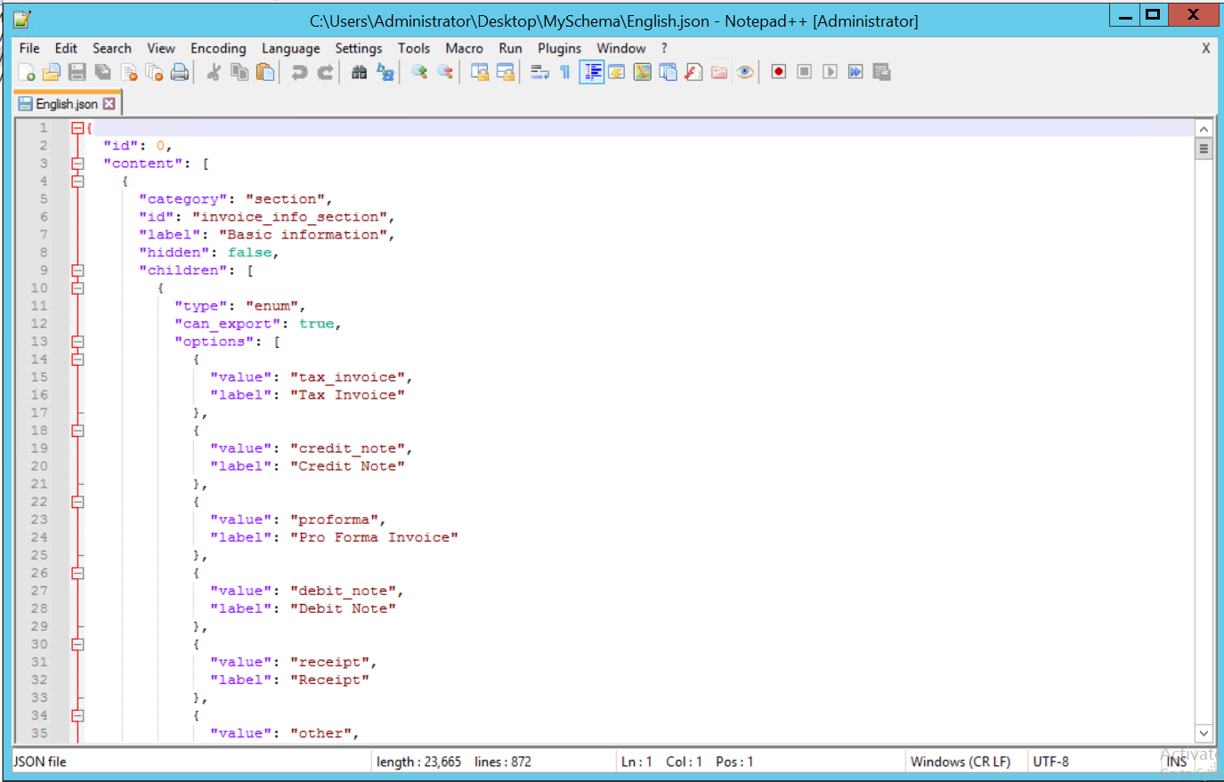Open Folder as Workspace panel
Image resolution: width=1224 pixels, height=782 pixels.
[x=719, y=71]
